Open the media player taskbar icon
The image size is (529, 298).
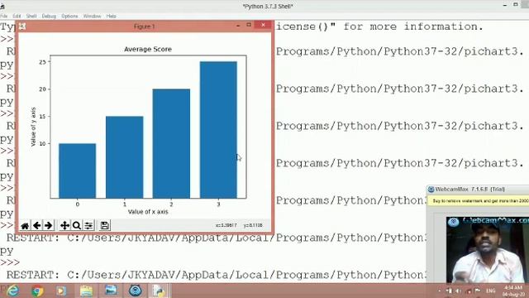pyautogui.click(x=61, y=291)
